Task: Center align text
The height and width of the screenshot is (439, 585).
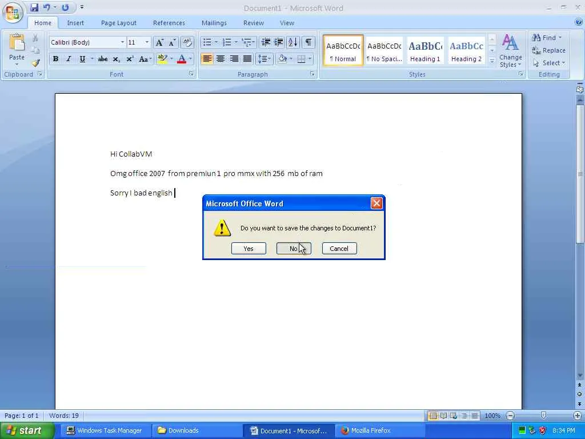Action: (221, 59)
